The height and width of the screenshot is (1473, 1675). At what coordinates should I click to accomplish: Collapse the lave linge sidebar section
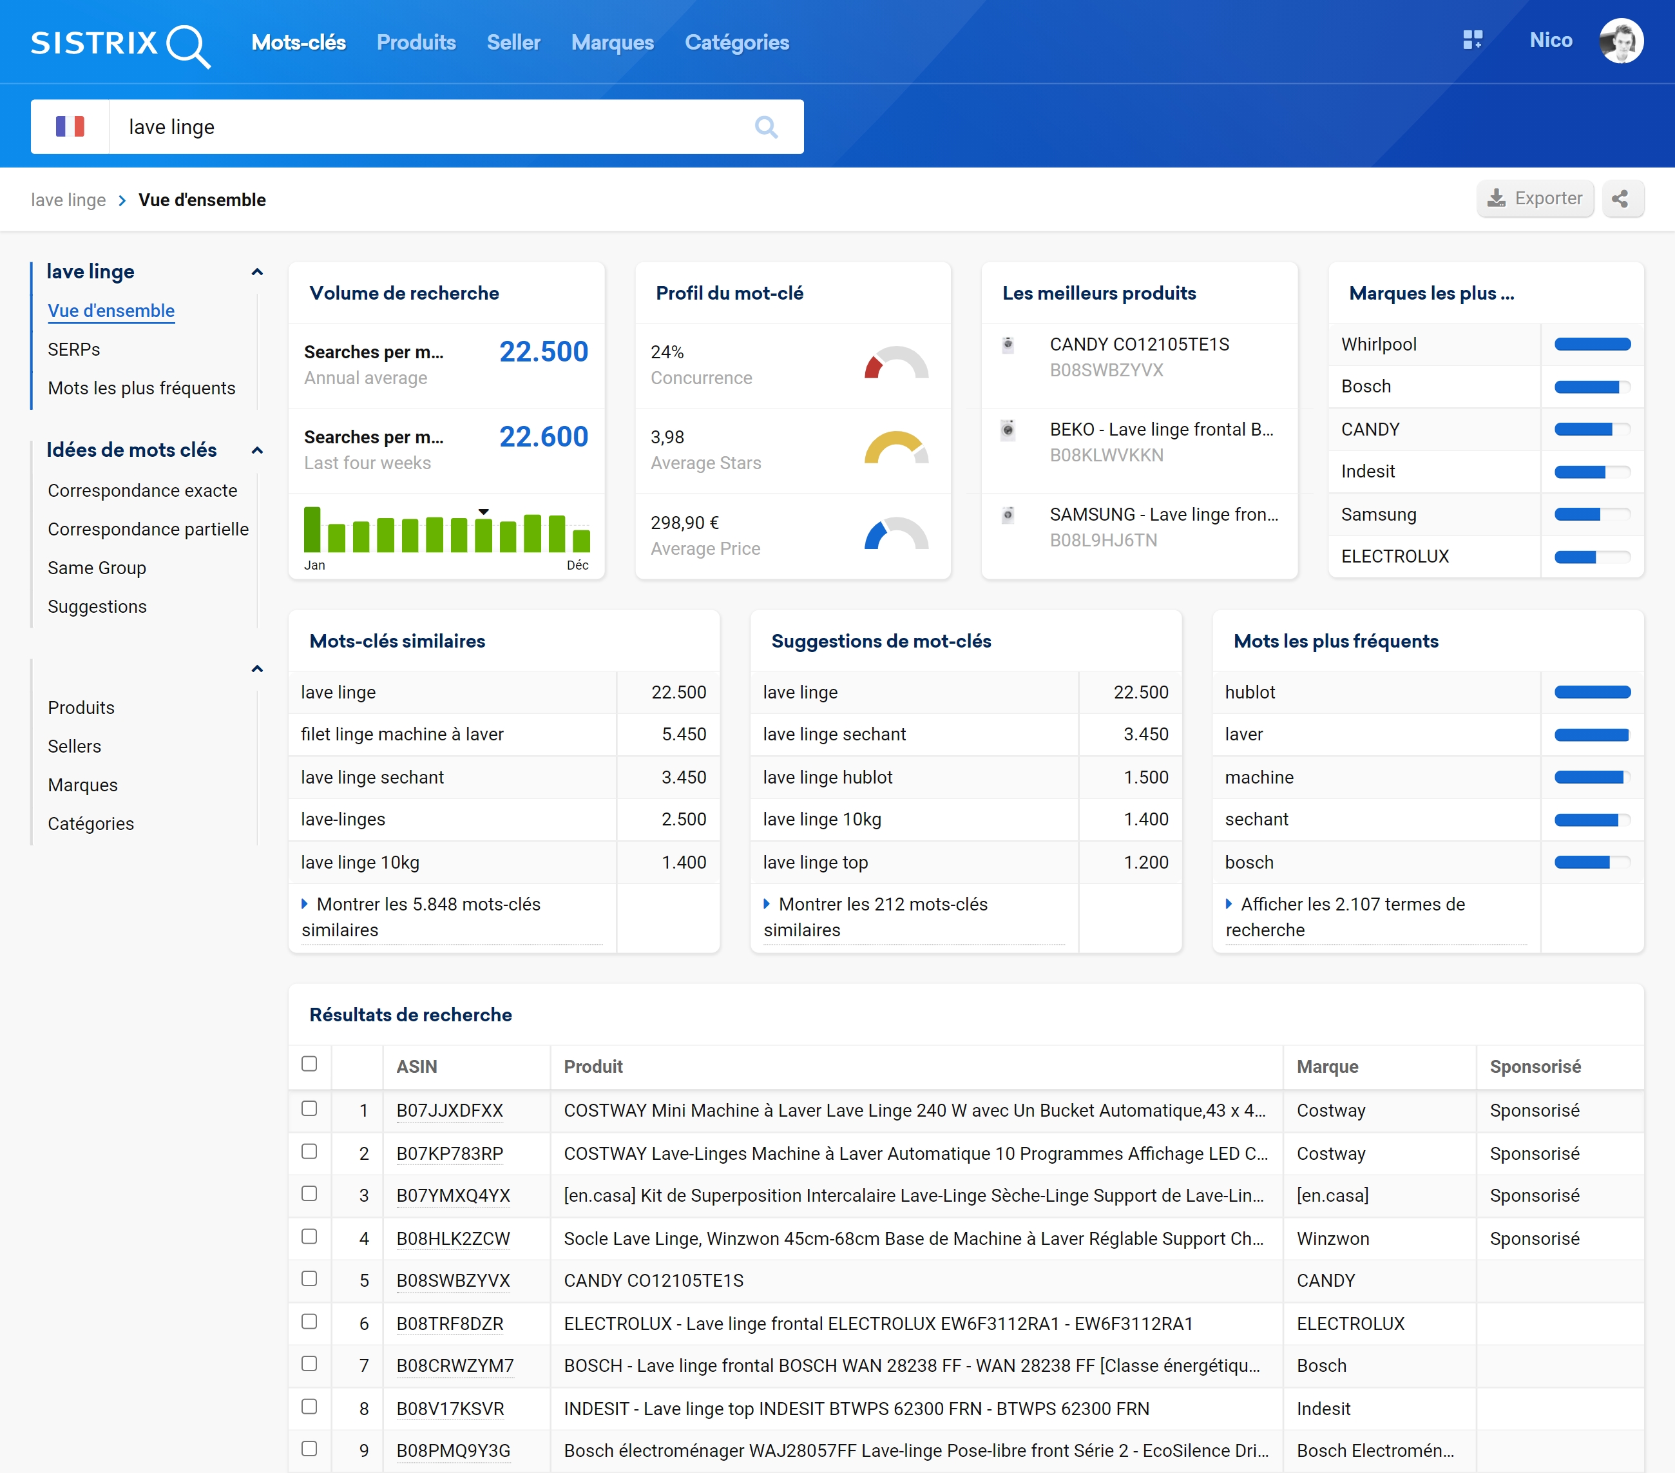click(257, 272)
